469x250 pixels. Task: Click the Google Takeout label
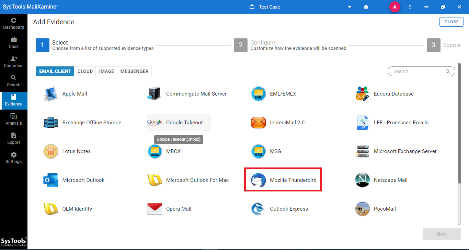point(184,123)
